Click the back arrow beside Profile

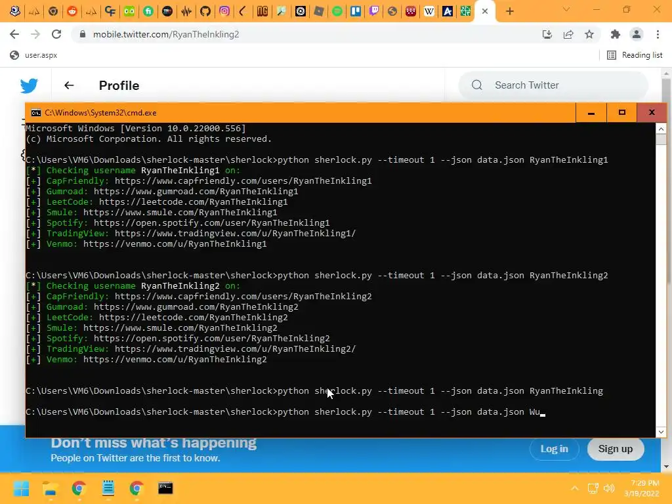(69, 85)
